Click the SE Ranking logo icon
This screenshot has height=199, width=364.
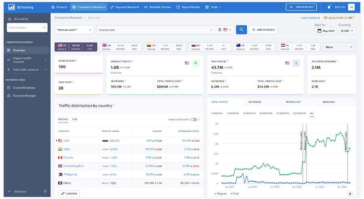(x=11, y=7)
